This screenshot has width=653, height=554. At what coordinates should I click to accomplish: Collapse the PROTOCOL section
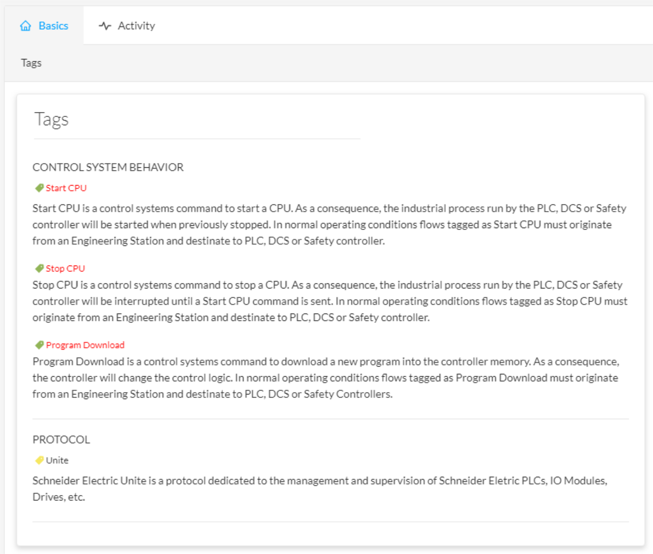pos(61,439)
